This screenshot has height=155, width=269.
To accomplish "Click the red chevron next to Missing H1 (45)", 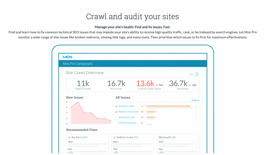I will [x=142, y=117].
